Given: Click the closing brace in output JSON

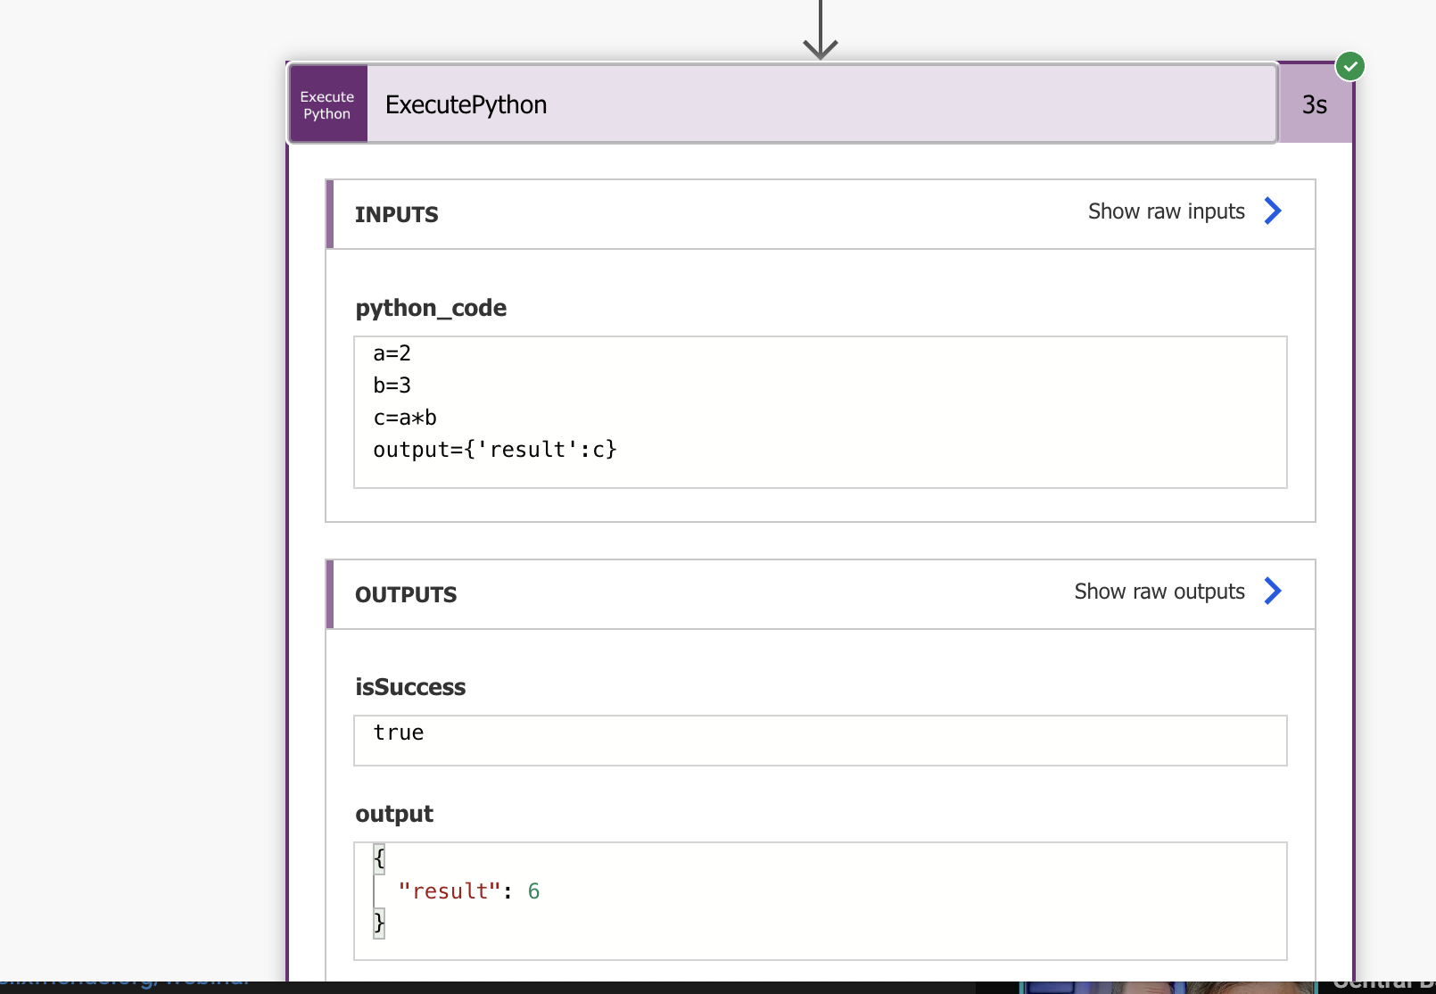Looking at the screenshot, I should [379, 922].
